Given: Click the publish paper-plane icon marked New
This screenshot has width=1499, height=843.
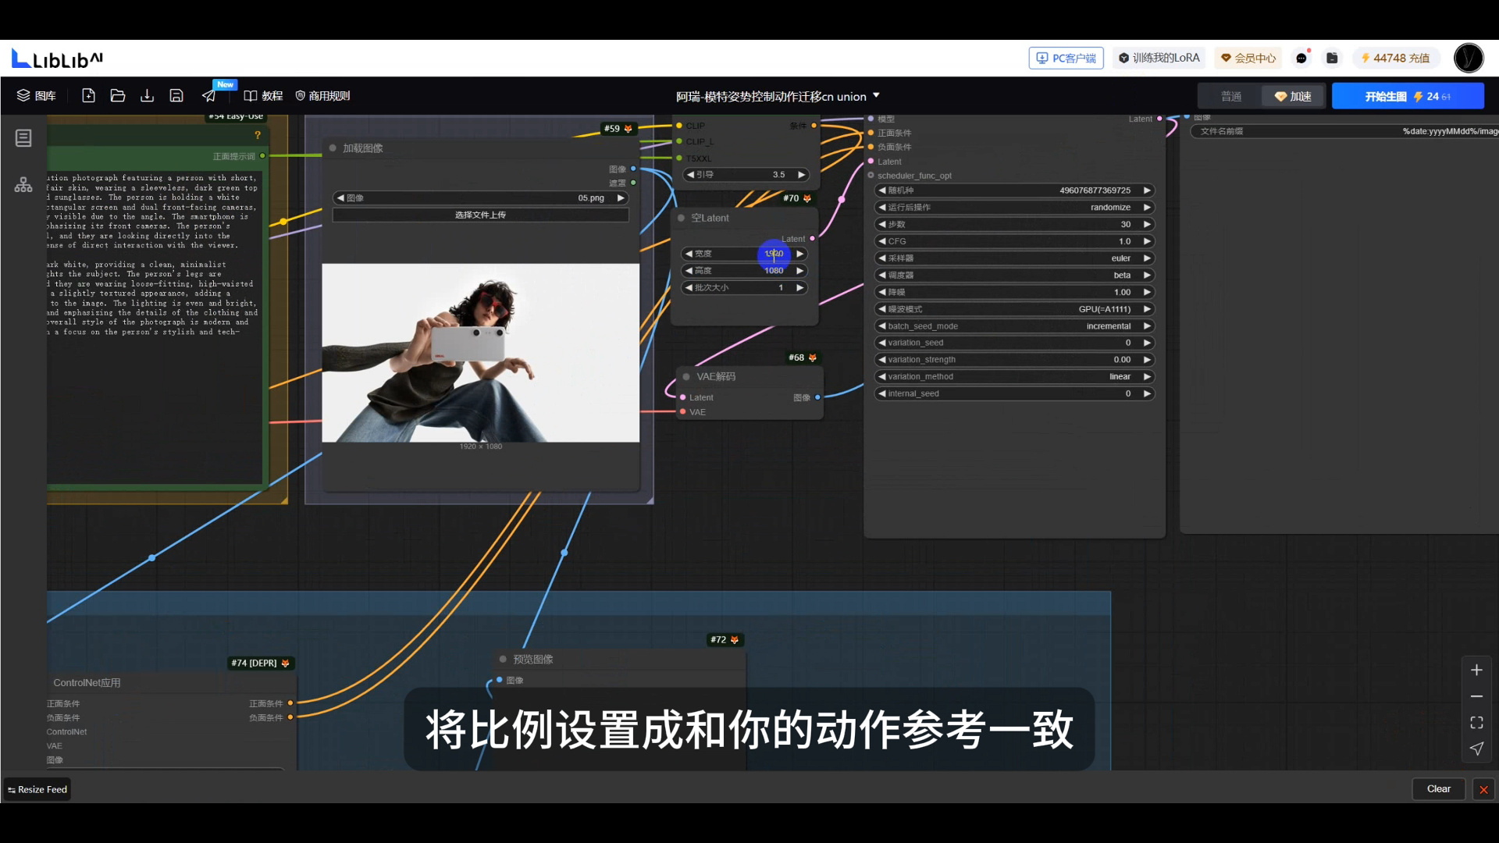Looking at the screenshot, I should coord(208,95).
